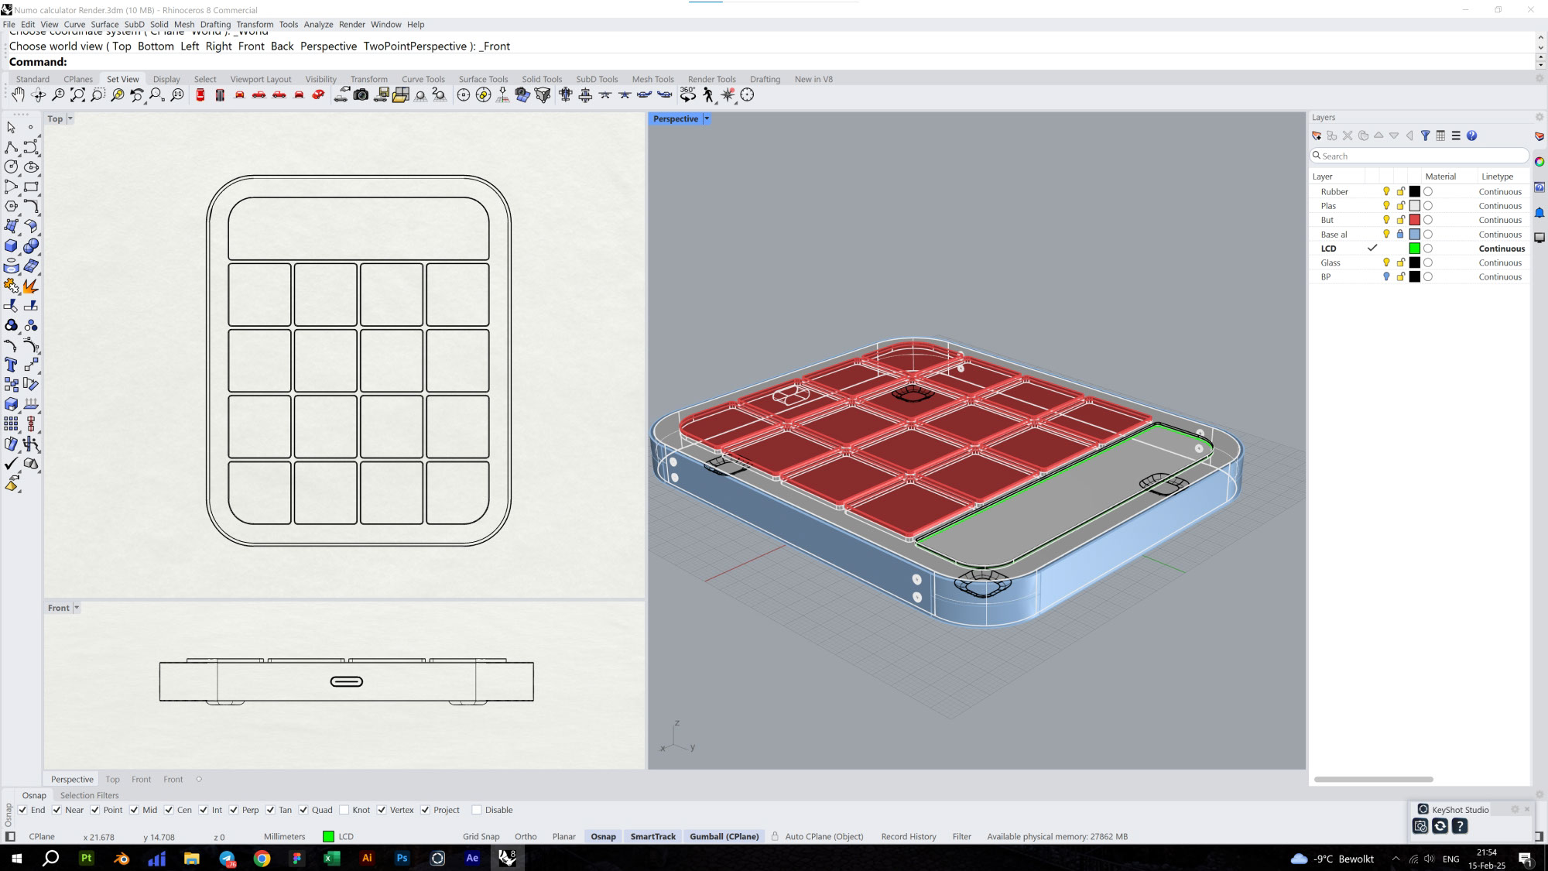Open the Render menu
The width and height of the screenshot is (1548, 871).
click(x=352, y=24)
